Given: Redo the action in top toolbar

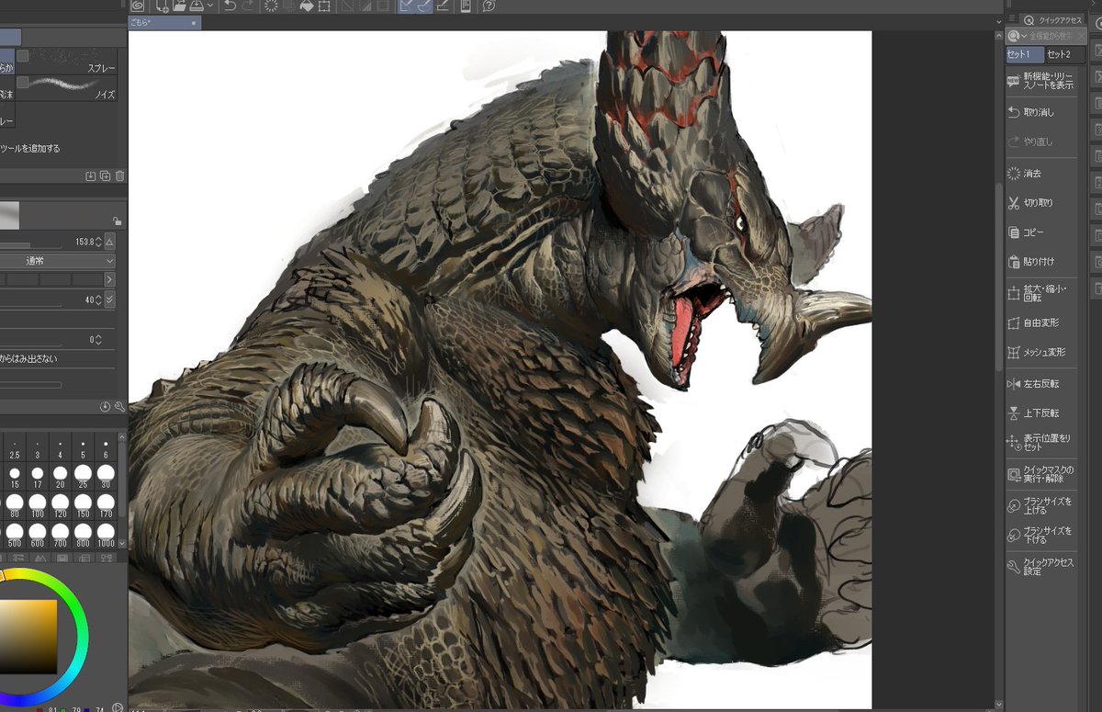Looking at the screenshot, I should pyautogui.click(x=249, y=6).
